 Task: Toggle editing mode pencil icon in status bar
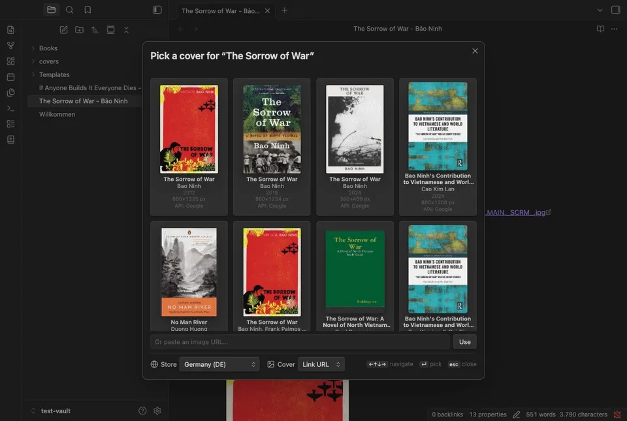[x=516, y=414]
